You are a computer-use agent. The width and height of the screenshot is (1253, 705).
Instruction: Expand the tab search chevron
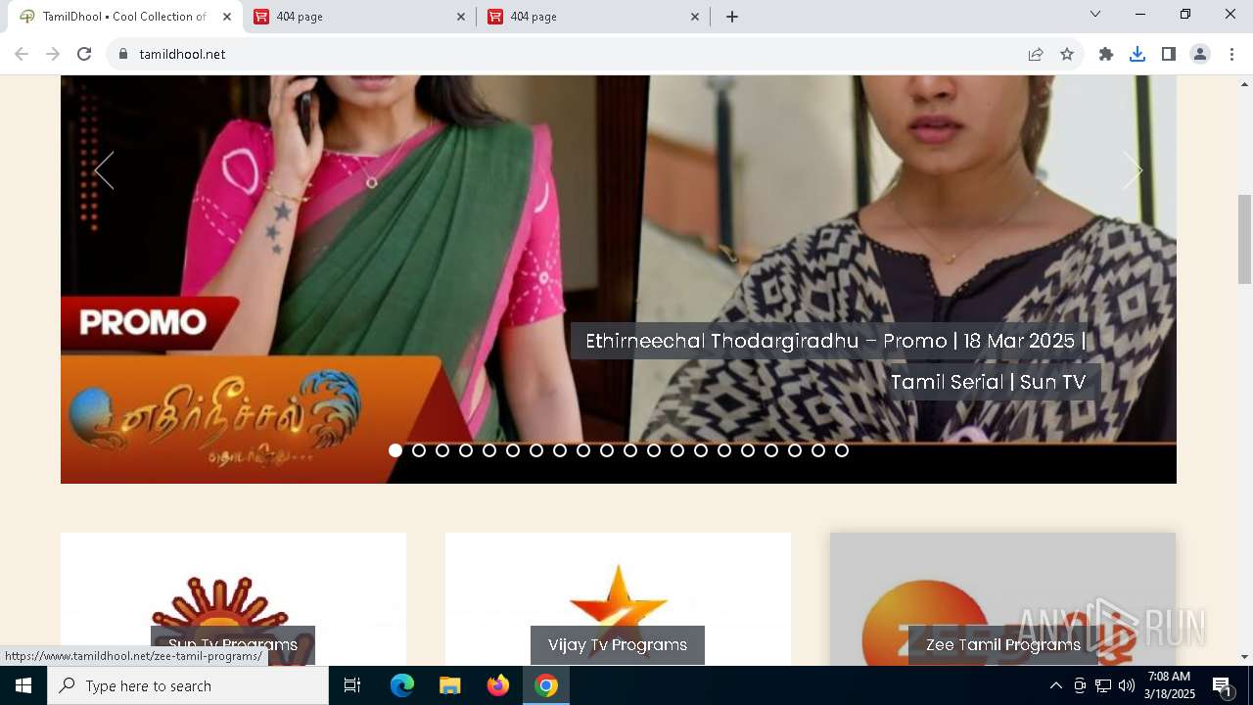point(1095,14)
